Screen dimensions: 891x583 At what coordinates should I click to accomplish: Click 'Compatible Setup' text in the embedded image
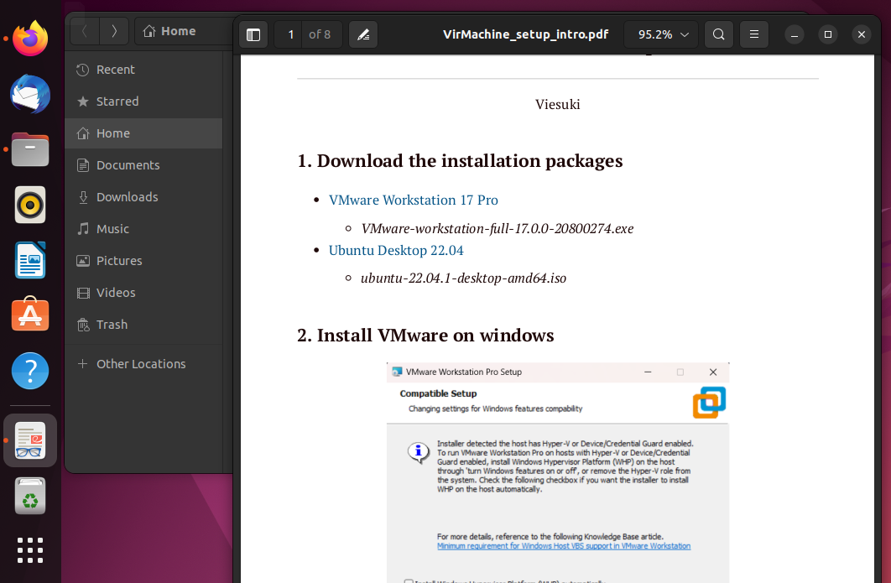coord(438,393)
